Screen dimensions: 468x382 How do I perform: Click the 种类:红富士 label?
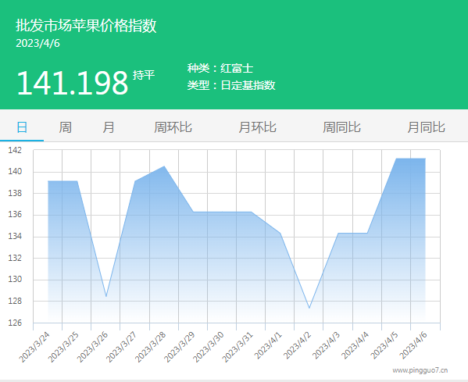220,68
